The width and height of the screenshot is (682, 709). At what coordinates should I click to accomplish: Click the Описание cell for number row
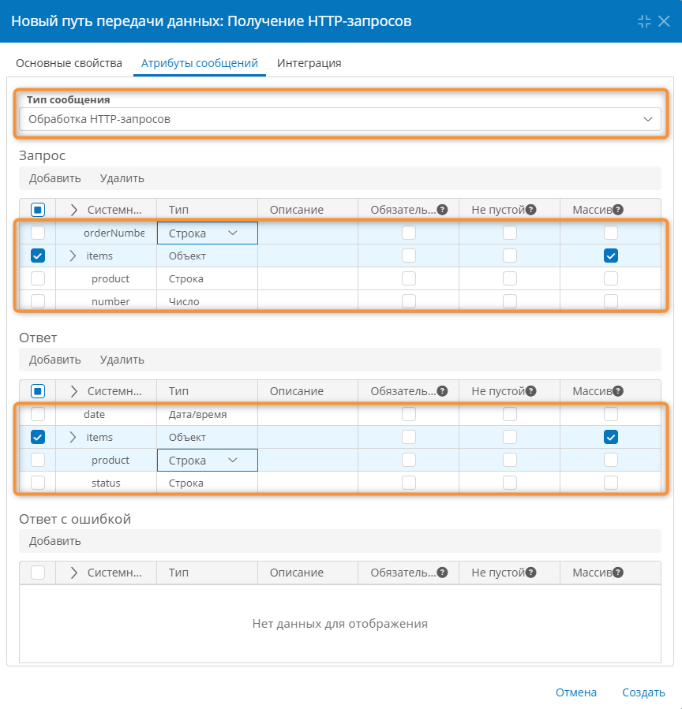[x=307, y=301]
